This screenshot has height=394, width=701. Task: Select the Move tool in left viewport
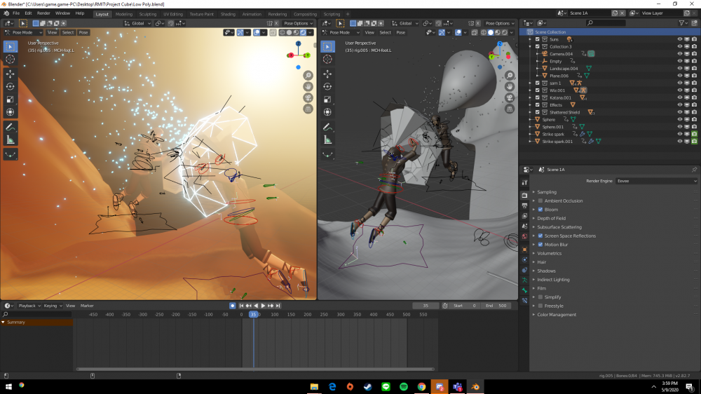click(11, 74)
